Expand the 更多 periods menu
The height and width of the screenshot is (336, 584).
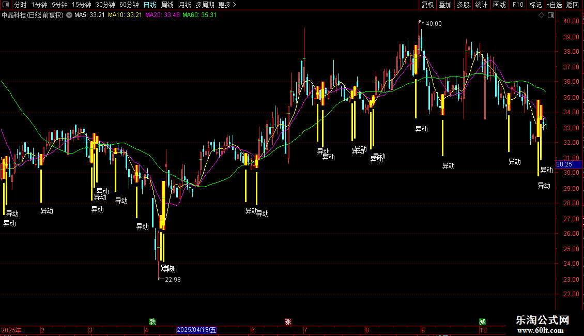click(x=227, y=5)
